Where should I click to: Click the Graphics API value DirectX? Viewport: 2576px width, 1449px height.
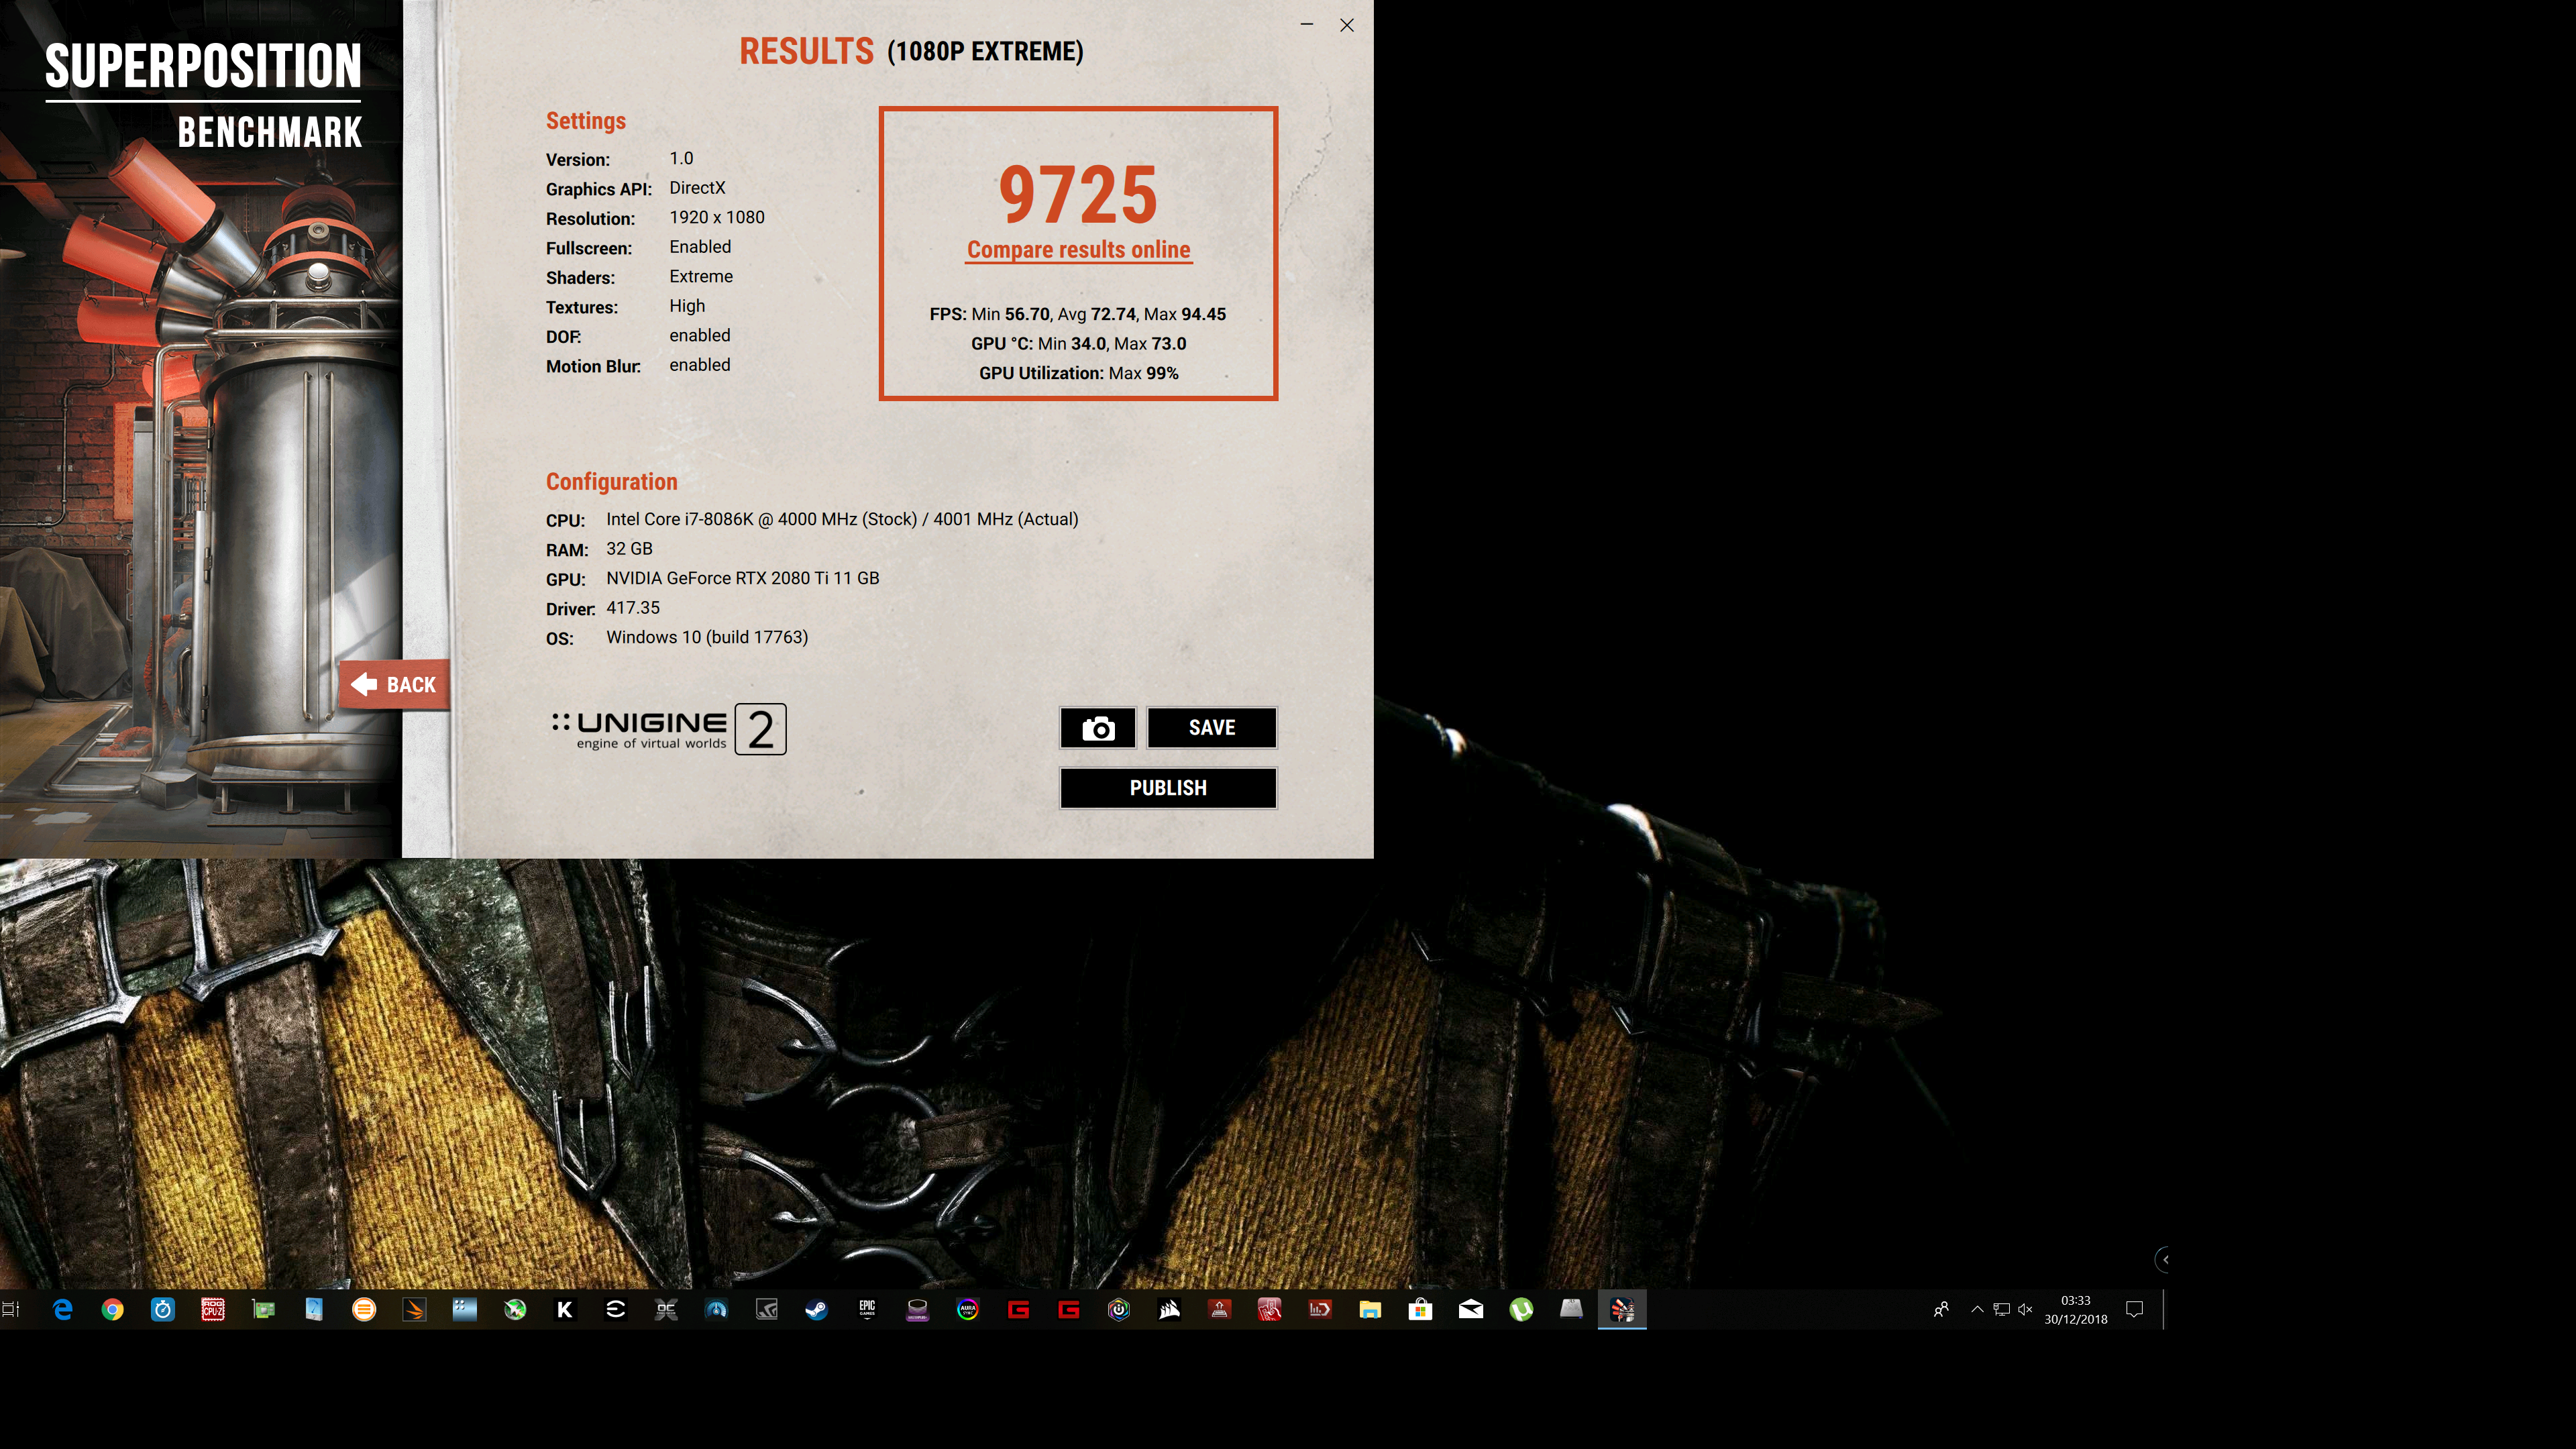pyautogui.click(x=697, y=188)
